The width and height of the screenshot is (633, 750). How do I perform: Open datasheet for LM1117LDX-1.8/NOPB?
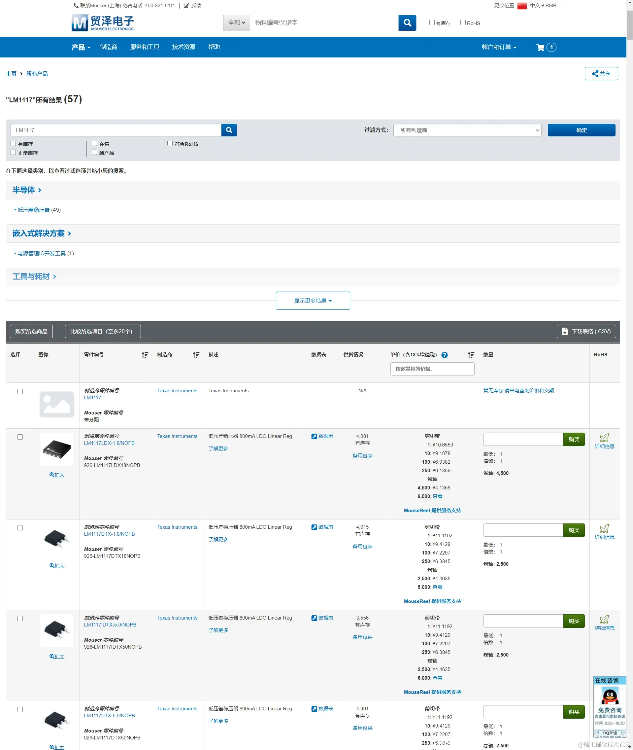[322, 436]
